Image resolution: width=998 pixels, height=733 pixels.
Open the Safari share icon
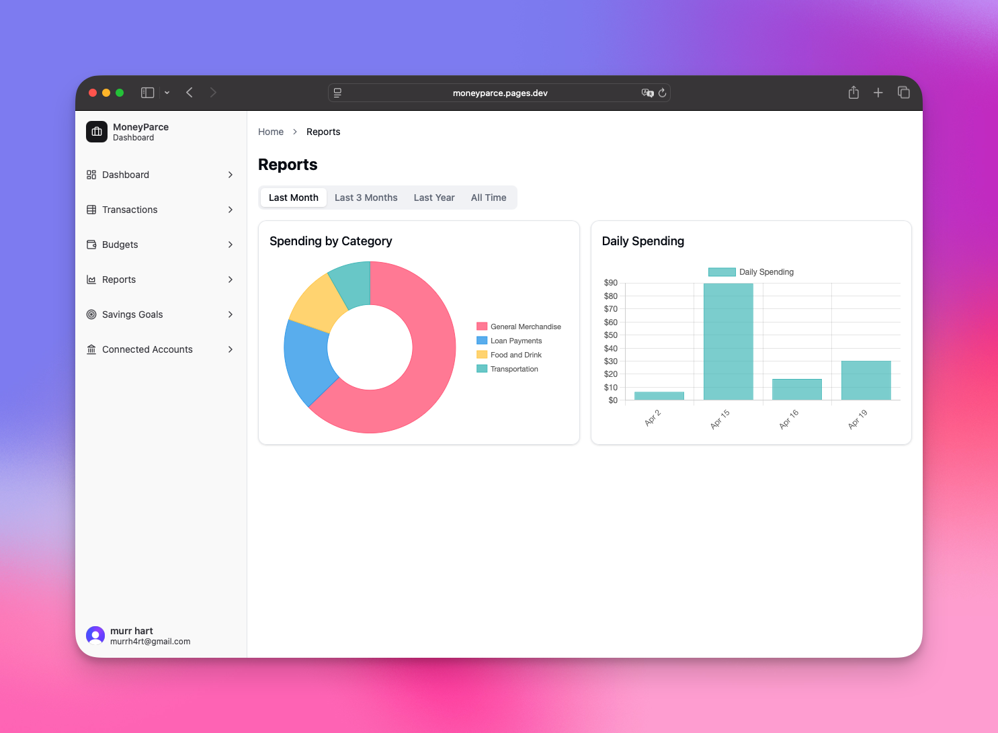click(854, 93)
